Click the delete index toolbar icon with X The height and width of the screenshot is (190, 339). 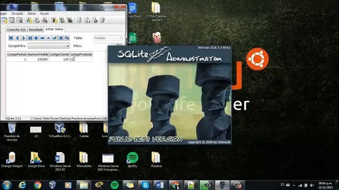(x=44, y=21)
